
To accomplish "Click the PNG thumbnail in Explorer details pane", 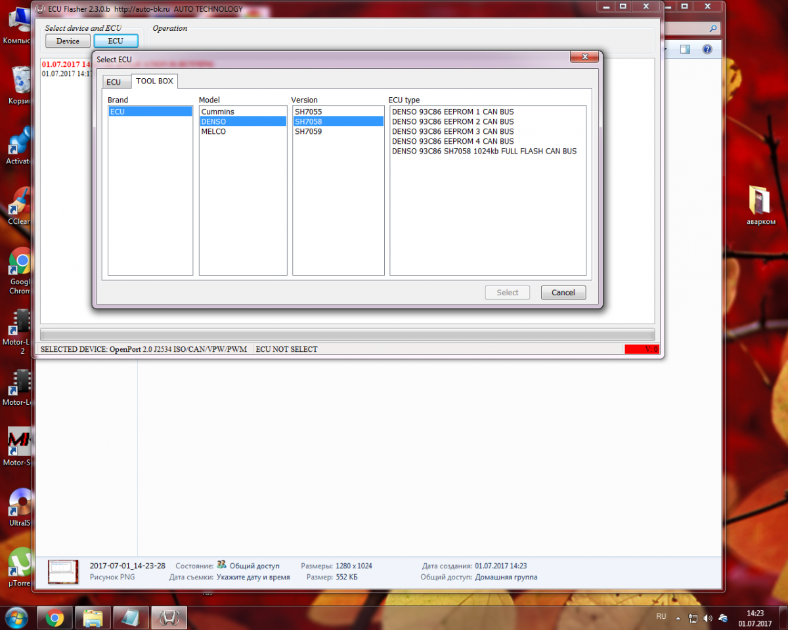I will pos(63,572).
